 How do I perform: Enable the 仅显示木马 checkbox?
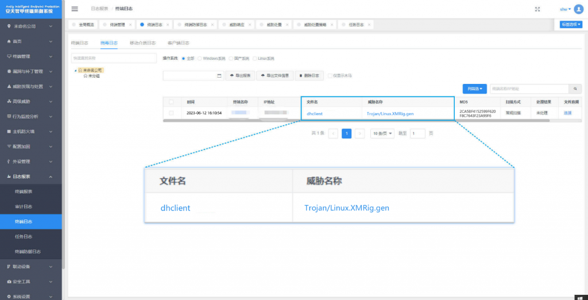tap(330, 75)
